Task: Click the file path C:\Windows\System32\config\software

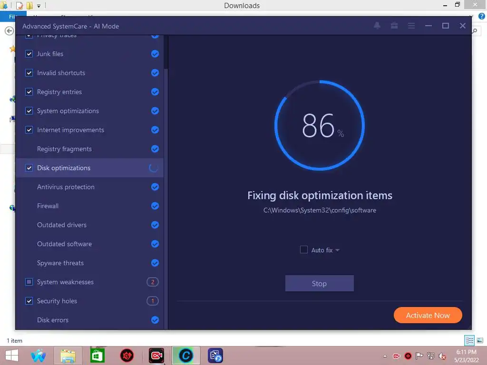Action: (x=320, y=210)
